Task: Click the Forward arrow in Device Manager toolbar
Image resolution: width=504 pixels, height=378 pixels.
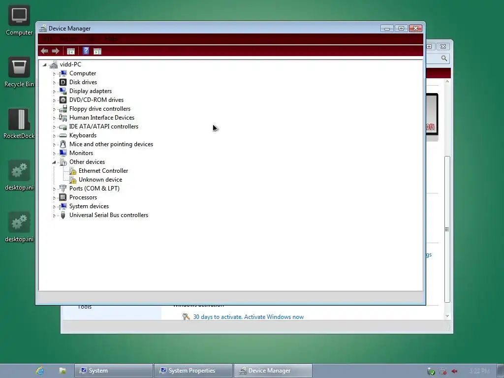Action: (x=56, y=51)
